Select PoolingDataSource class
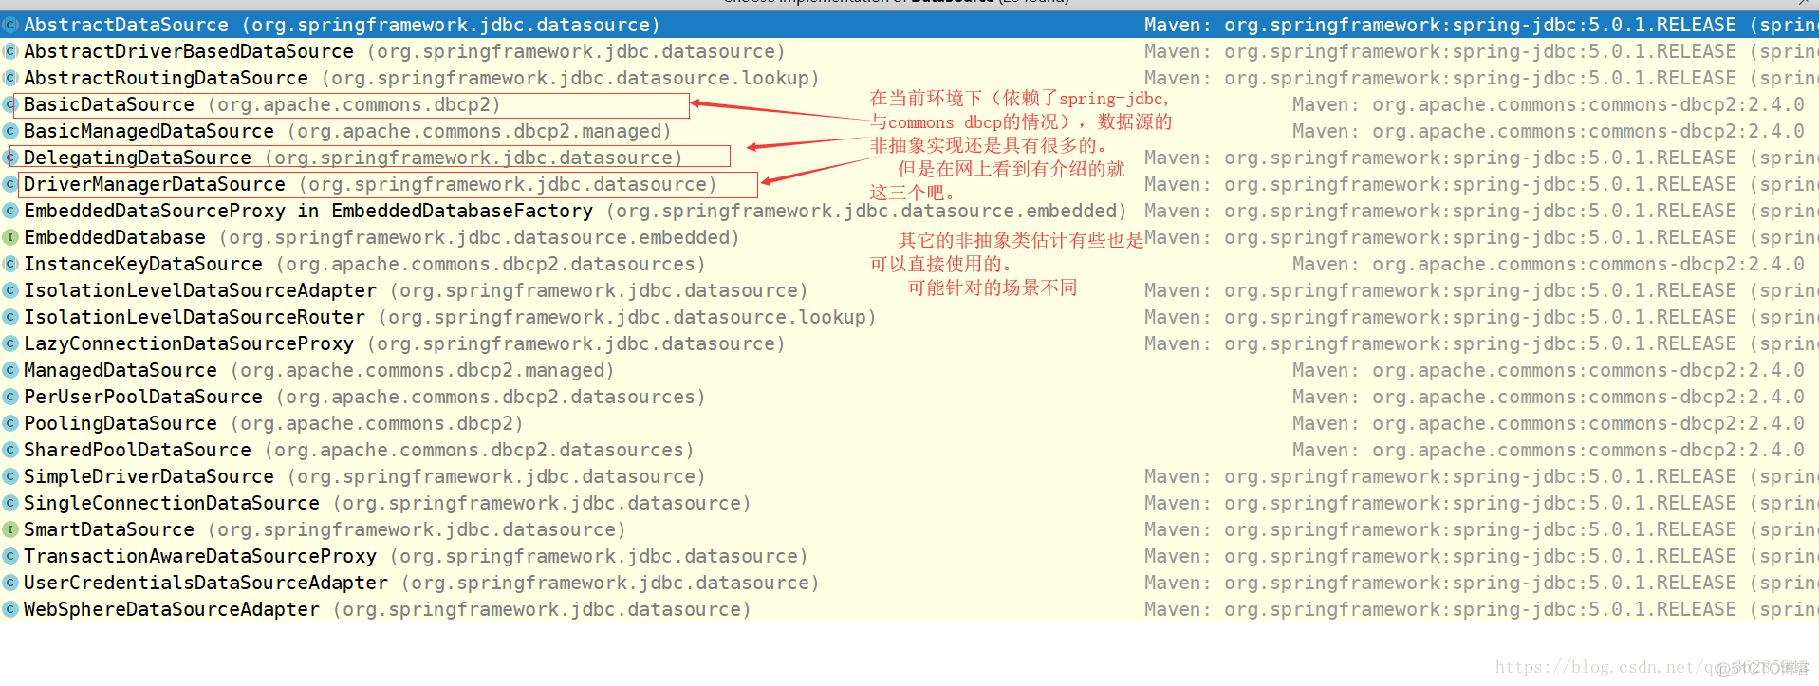Screen dimensions: 1819x686 [x=909, y=423]
